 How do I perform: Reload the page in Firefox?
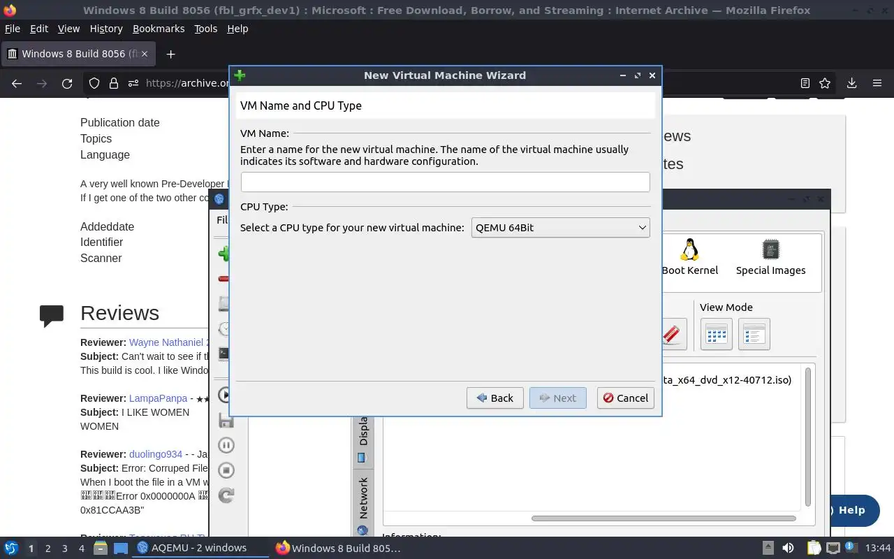[x=67, y=83]
